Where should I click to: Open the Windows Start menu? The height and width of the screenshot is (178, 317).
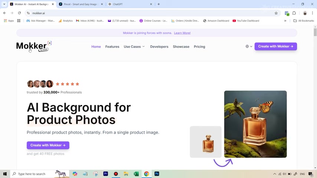point(5,174)
